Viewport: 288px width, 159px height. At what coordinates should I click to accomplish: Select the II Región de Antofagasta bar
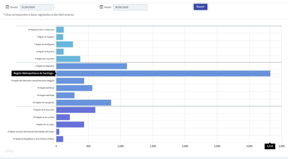(x=64, y=44)
